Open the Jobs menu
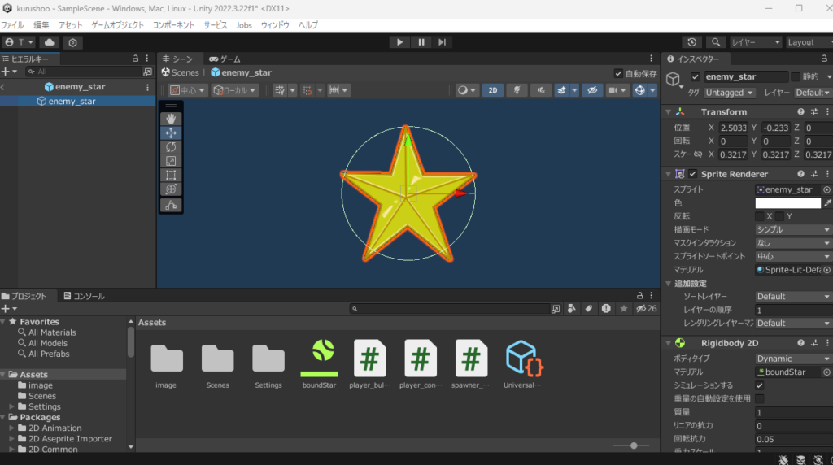The image size is (833, 465). 244,25
